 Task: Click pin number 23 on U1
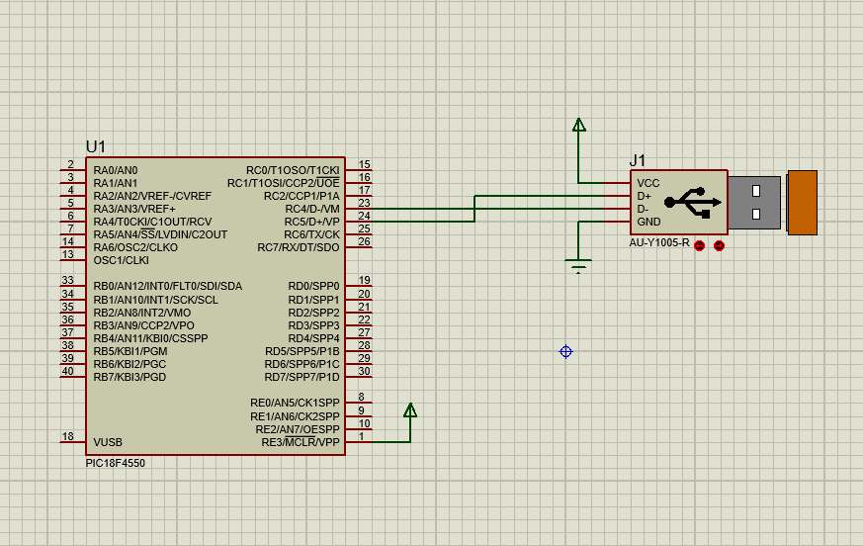pyautogui.click(x=365, y=203)
